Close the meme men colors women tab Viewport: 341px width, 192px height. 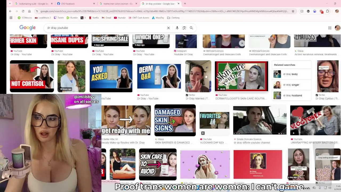coord(136,4)
